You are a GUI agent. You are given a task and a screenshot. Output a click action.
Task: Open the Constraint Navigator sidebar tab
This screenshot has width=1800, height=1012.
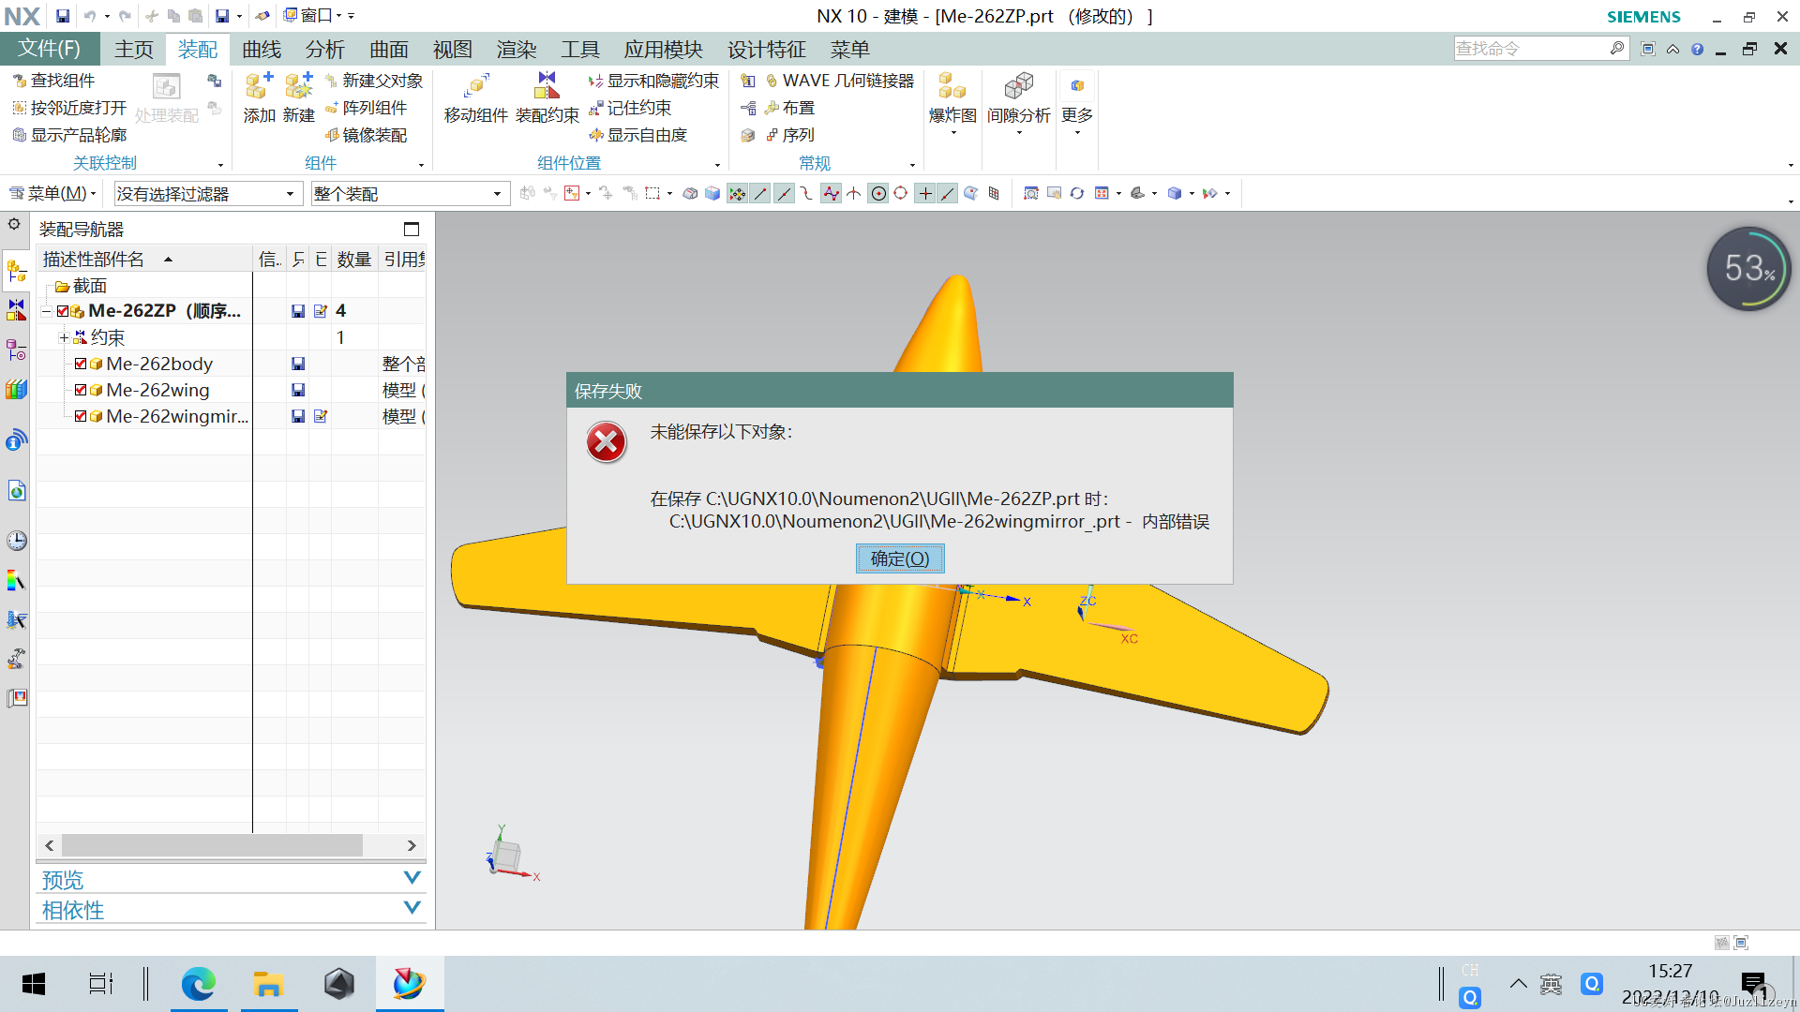coord(16,310)
